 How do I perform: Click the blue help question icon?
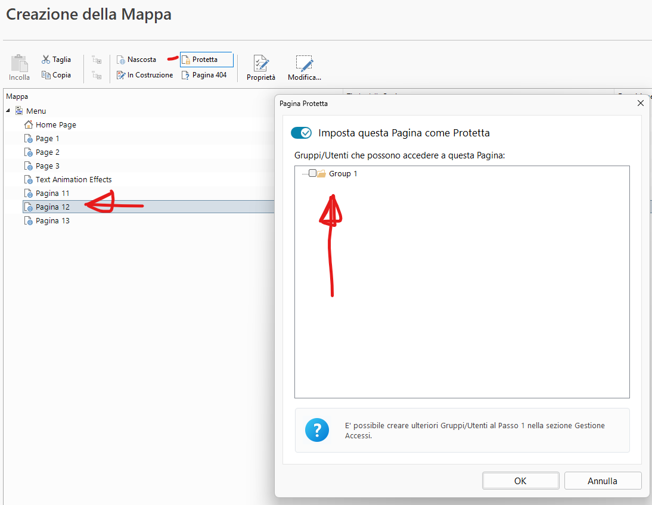pyautogui.click(x=316, y=430)
